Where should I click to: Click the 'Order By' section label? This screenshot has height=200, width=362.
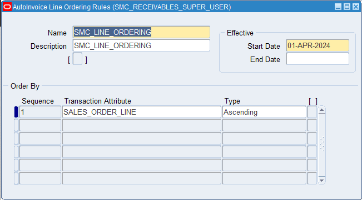(25, 86)
